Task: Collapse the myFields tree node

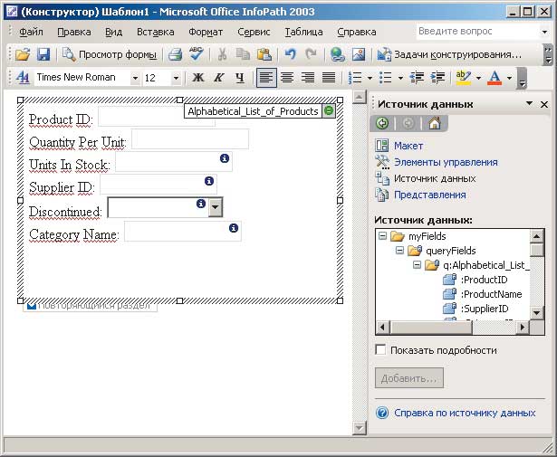Action: [382, 236]
